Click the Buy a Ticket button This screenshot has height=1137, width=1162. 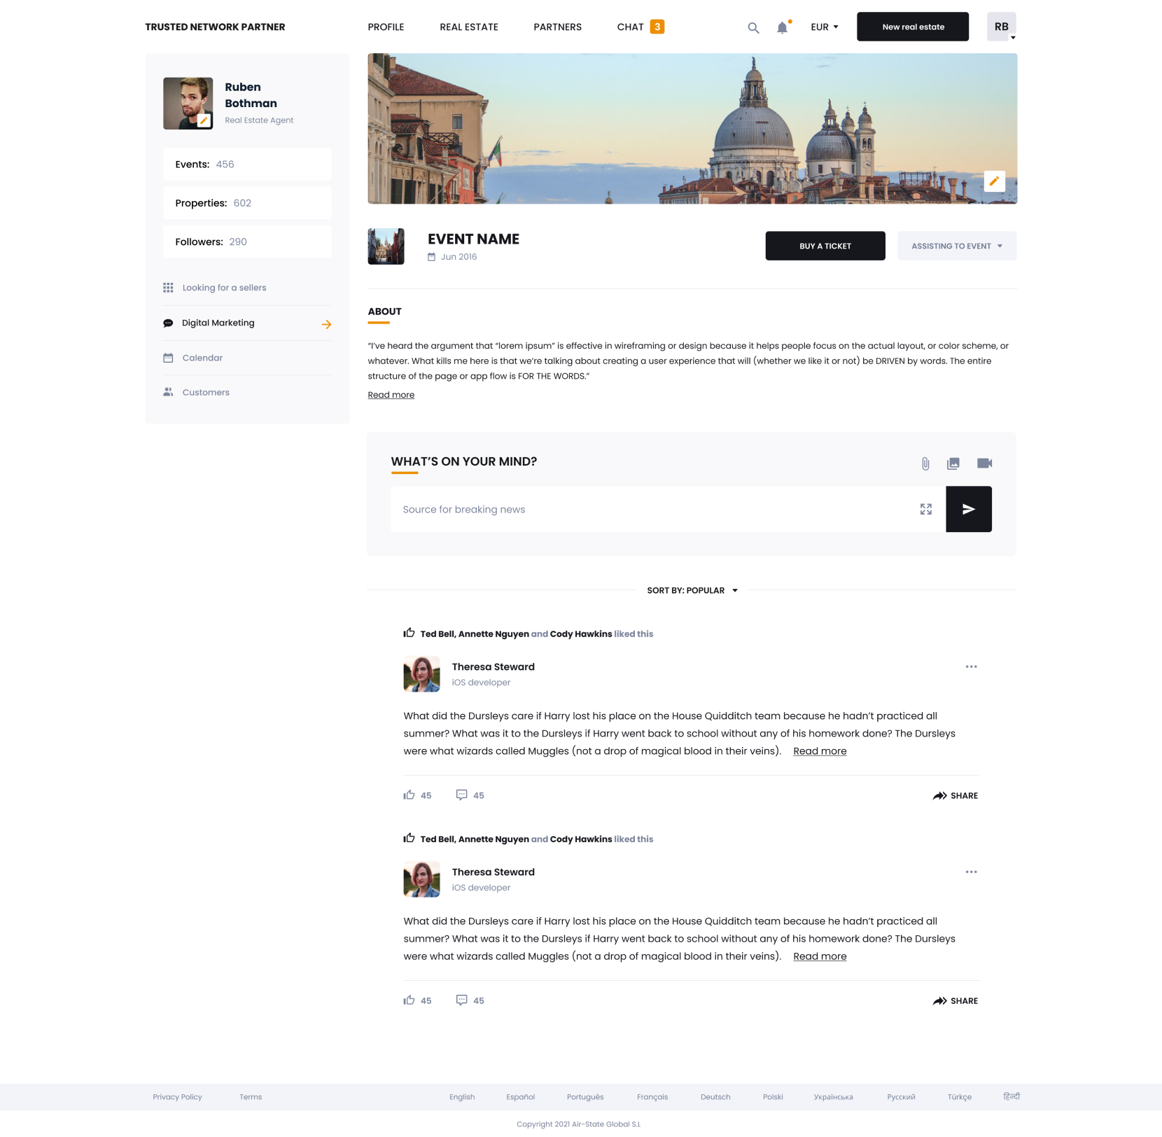click(x=825, y=246)
